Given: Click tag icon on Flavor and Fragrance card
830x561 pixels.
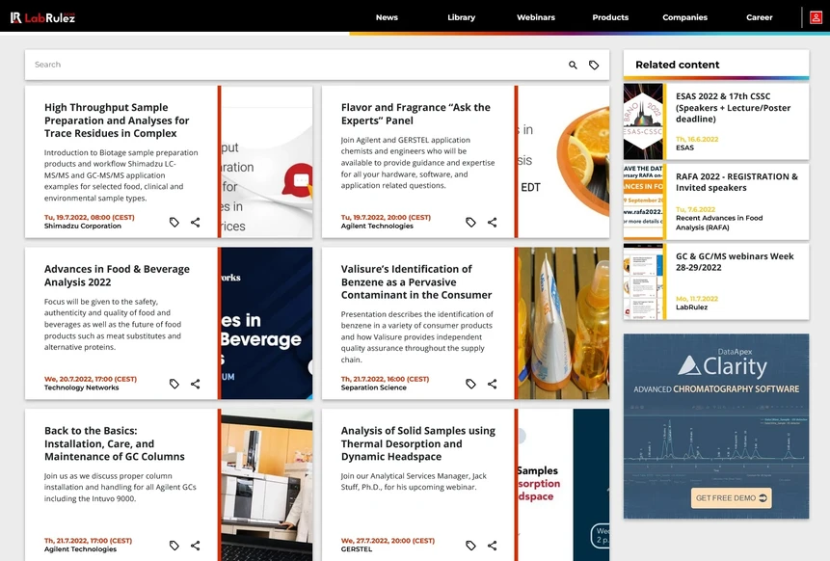Looking at the screenshot, I should (x=470, y=223).
